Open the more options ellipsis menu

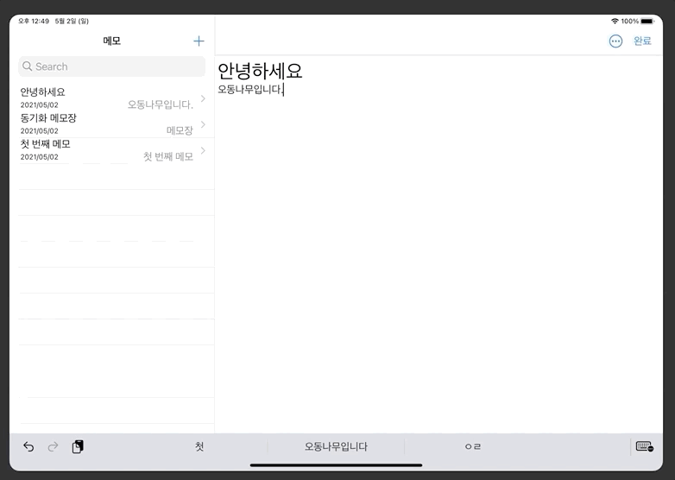click(615, 41)
